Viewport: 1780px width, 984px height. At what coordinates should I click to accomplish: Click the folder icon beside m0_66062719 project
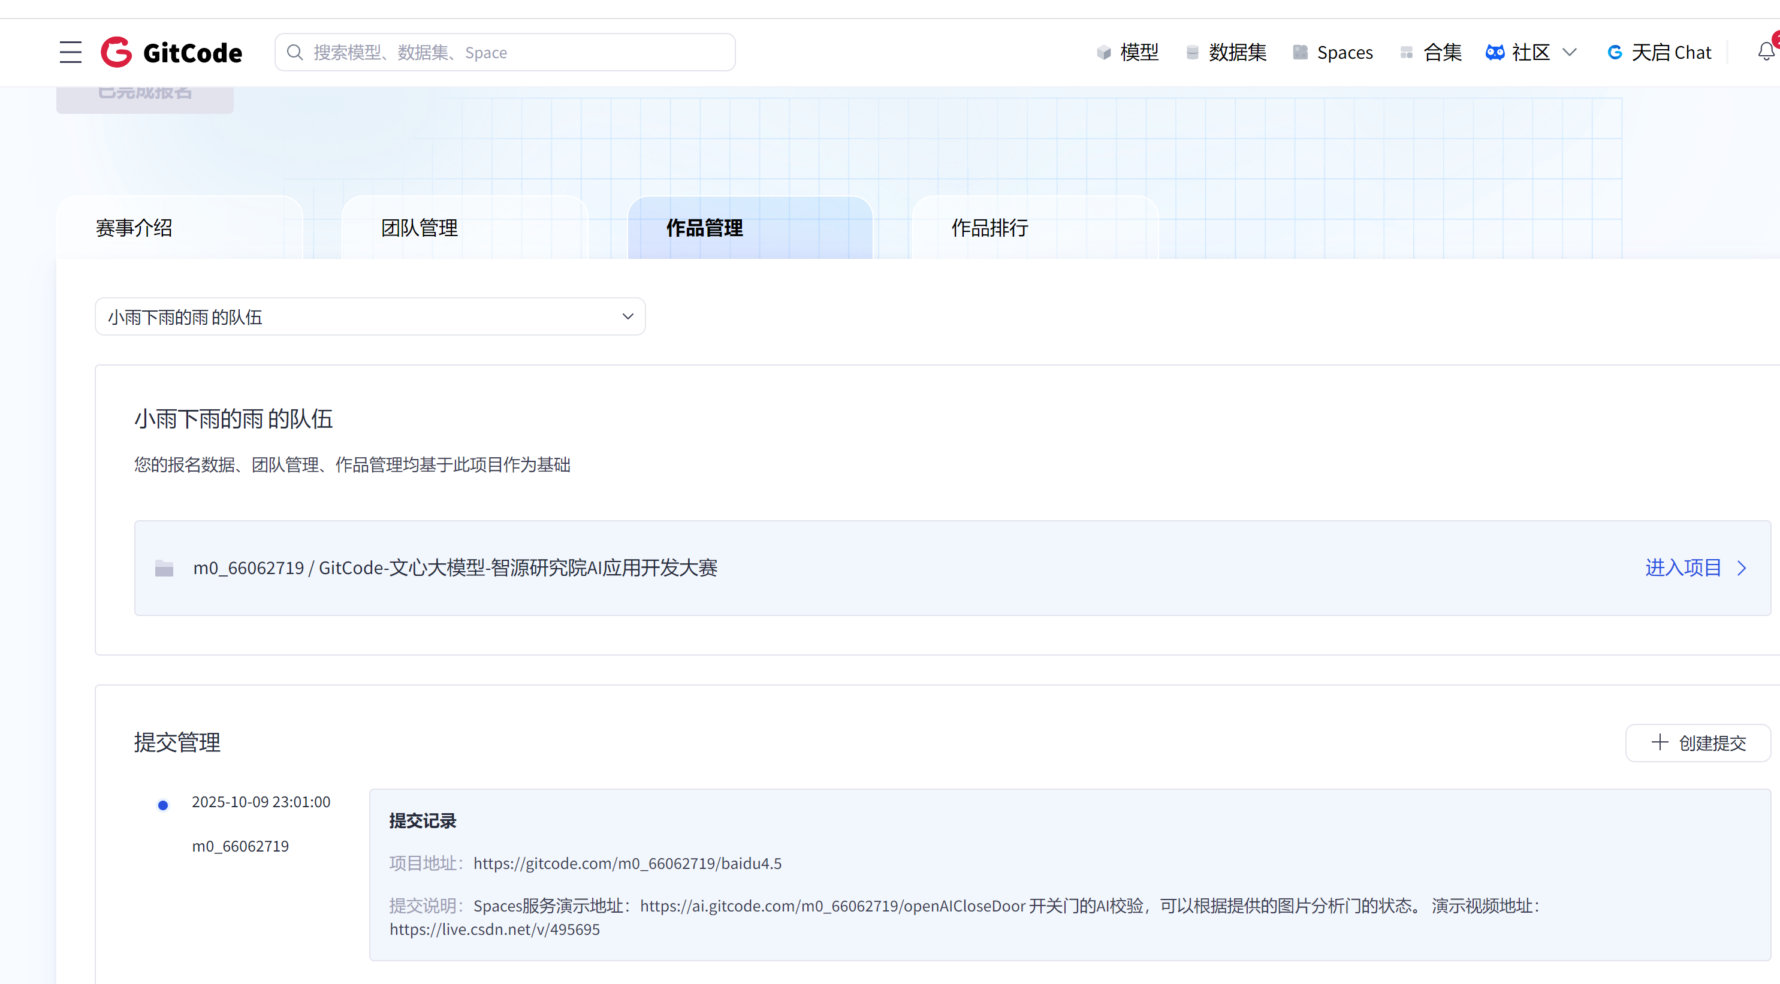[164, 568]
